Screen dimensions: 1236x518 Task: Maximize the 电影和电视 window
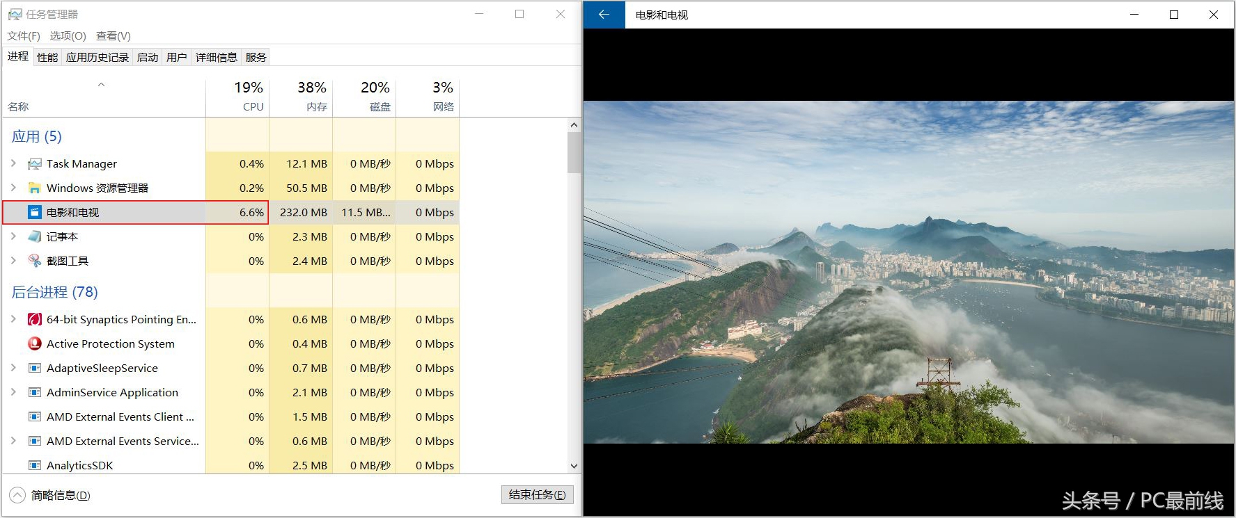[x=1174, y=15]
